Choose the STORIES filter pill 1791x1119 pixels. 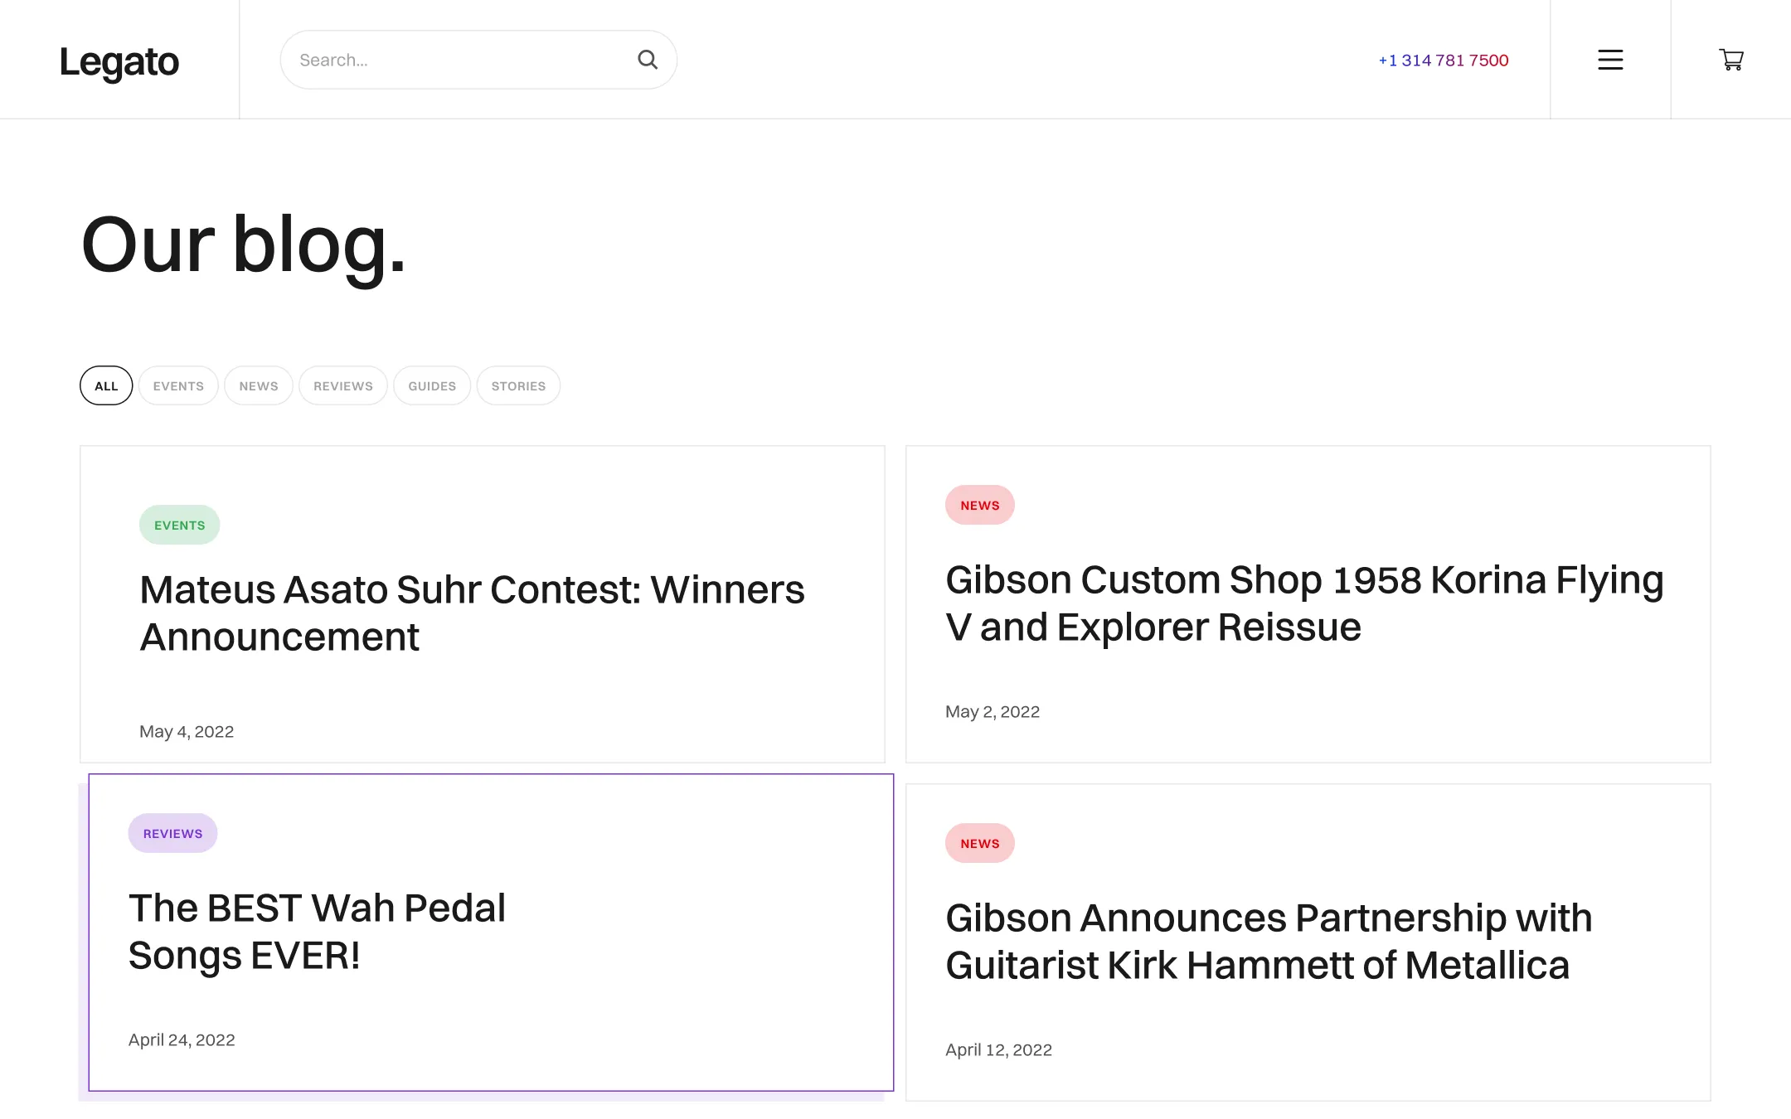point(518,385)
